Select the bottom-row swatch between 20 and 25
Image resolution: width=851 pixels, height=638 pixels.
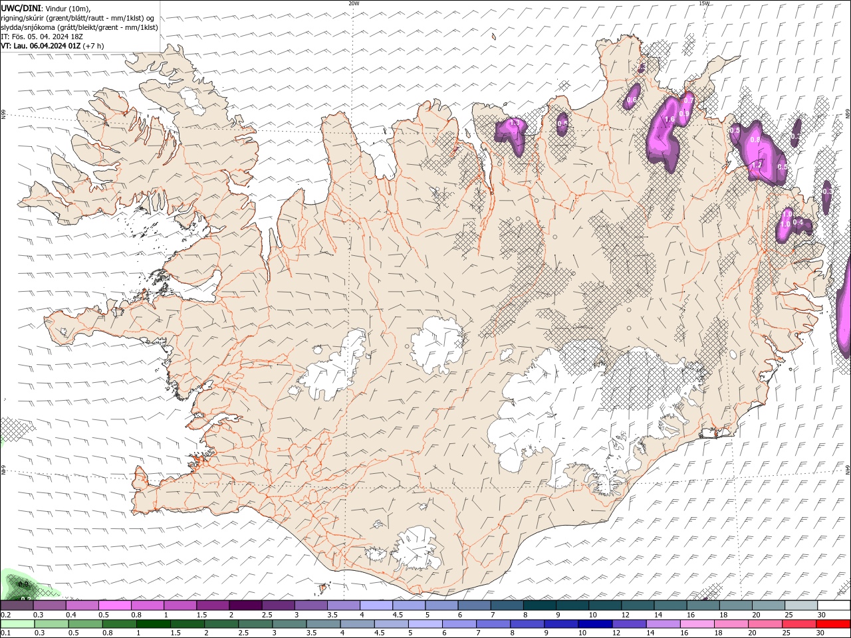765,624
